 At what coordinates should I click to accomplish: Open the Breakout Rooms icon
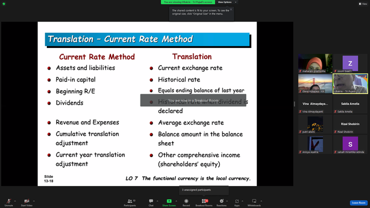click(204, 201)
